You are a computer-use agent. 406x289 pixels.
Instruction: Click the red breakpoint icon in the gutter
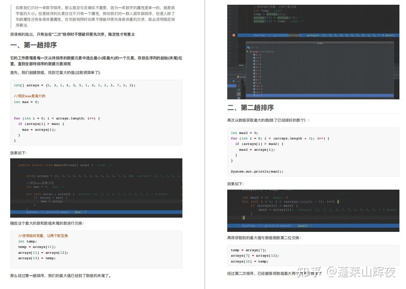coord(234,35)
